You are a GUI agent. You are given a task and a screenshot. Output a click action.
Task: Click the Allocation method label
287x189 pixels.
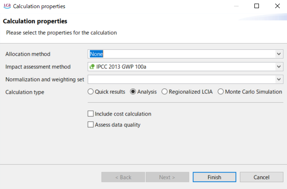(28, 54)
